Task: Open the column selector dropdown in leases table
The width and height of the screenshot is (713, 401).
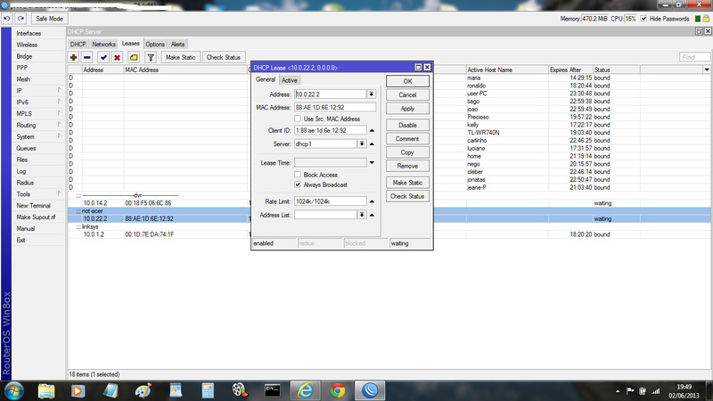Action: (x=707, y=70)
